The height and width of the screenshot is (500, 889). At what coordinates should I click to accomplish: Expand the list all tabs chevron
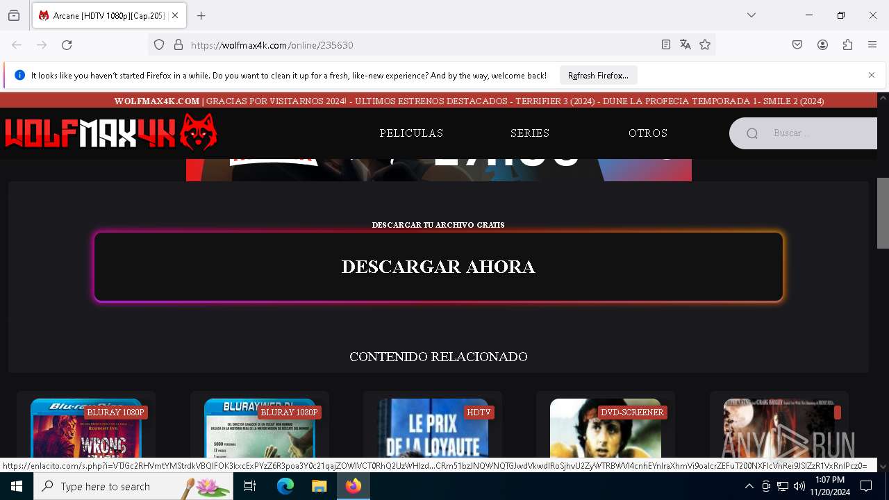click(751, 15)
